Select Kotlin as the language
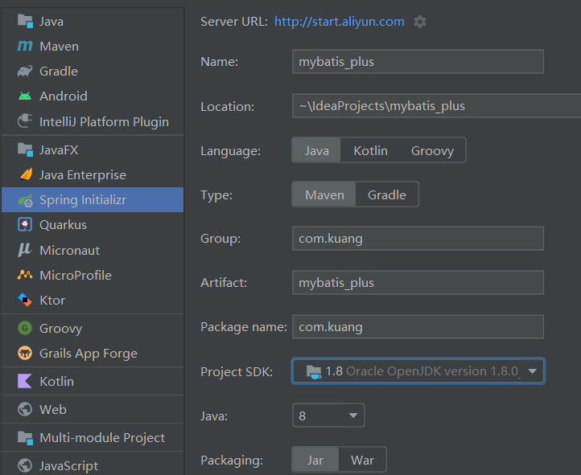This screenshot has height=475, width=581. point(370,150)
